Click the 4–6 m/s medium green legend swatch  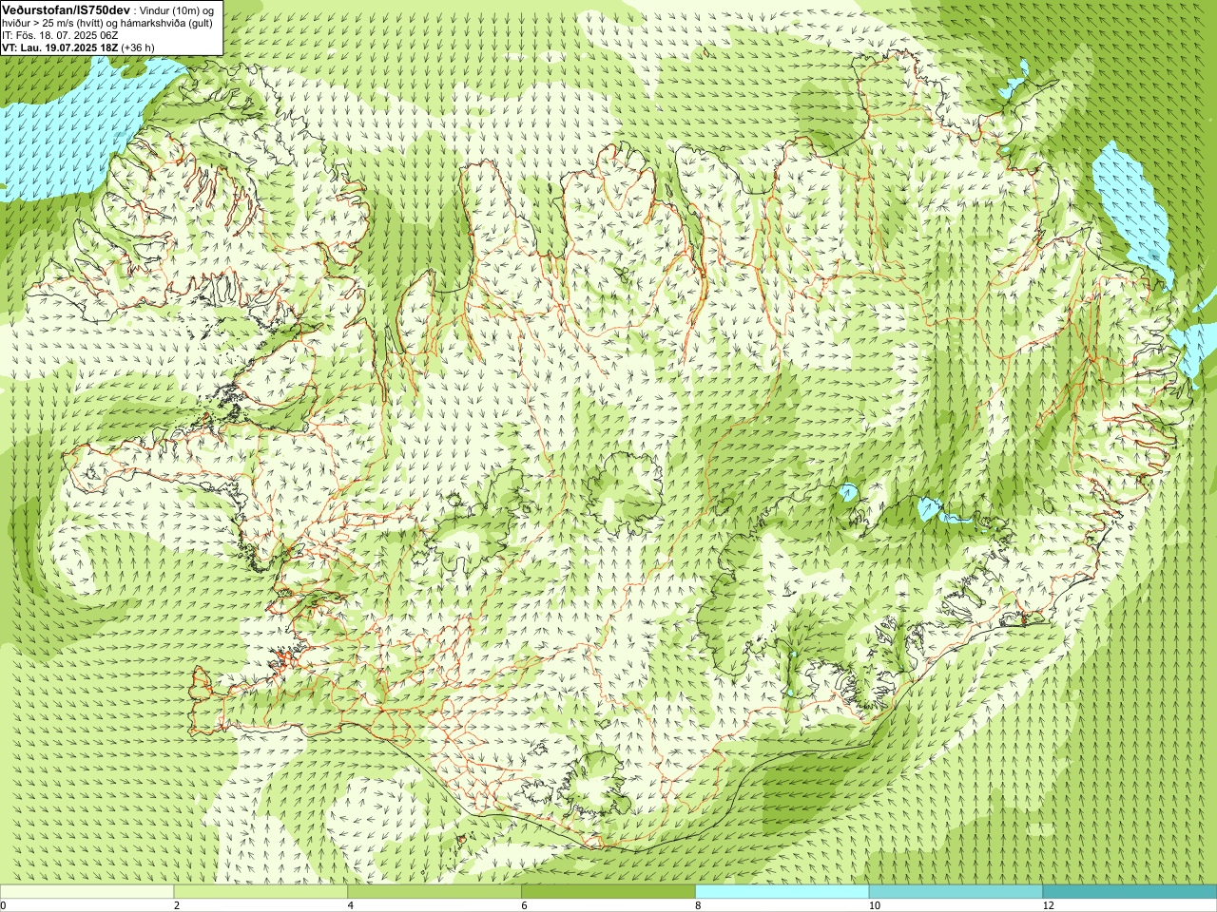[435, 892]
